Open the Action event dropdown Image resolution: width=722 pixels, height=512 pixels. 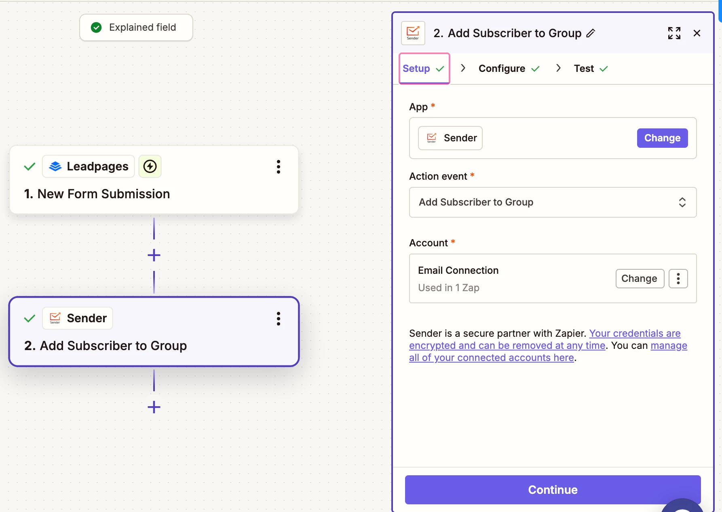point(553,202)
